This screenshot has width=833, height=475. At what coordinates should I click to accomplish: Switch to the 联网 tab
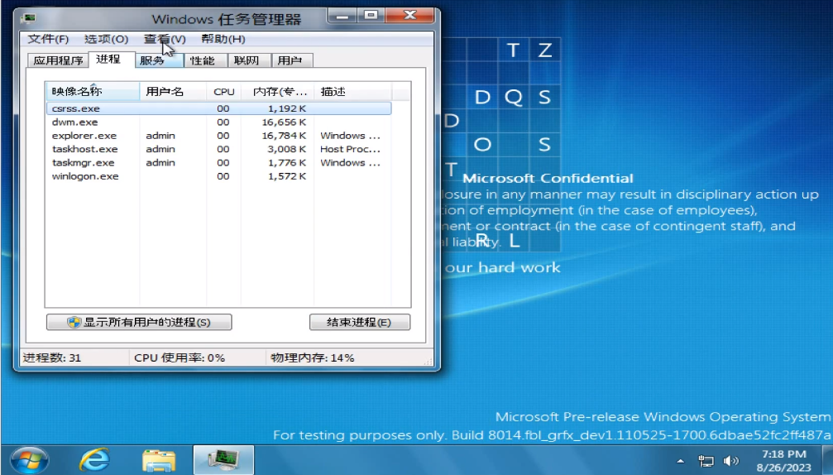[x=247, y=60]
